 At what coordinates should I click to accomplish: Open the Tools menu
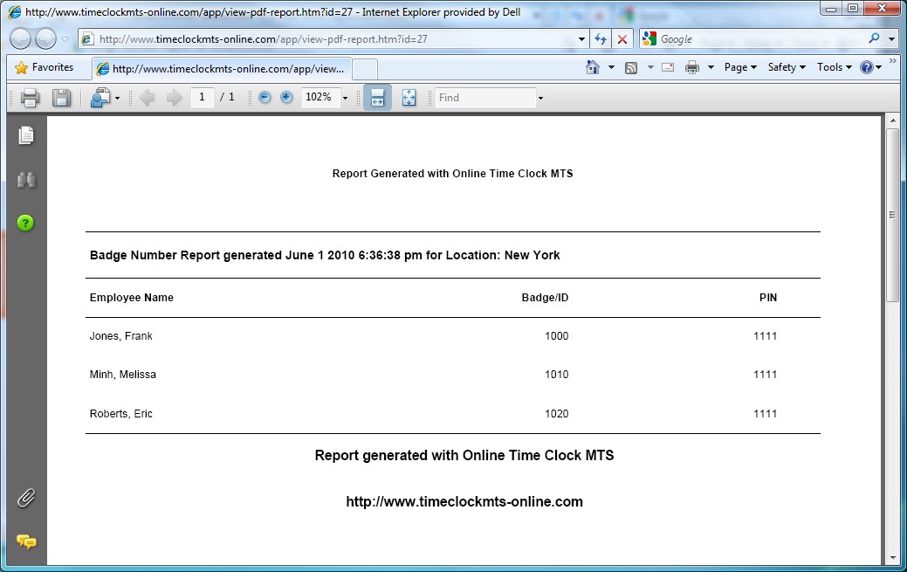(835, 67)
